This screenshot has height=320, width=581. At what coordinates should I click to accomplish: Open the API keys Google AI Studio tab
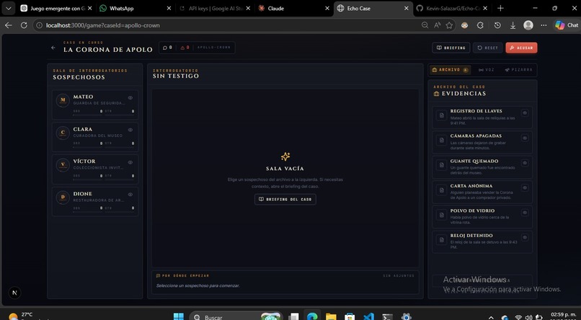215,8
